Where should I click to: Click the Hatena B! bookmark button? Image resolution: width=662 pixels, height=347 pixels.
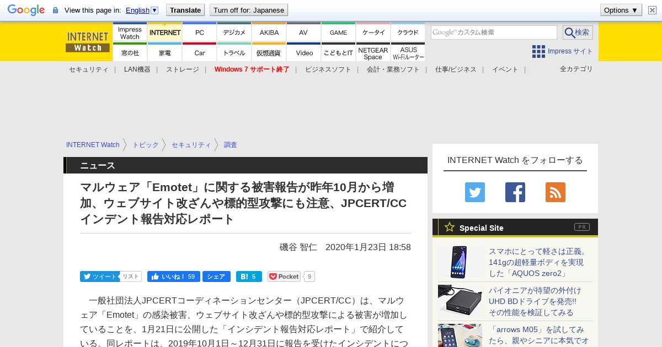tap(249, 276)
